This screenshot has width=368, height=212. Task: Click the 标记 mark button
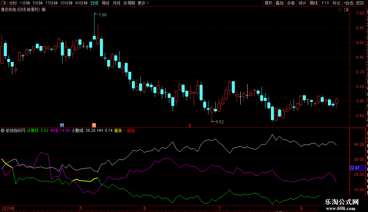point(336,3)
